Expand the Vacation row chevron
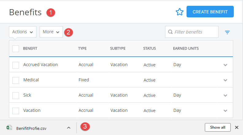 [225, 111]
